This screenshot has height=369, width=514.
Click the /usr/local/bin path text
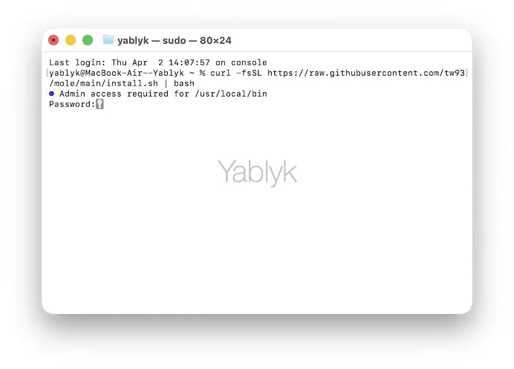(x=231, y=94)
